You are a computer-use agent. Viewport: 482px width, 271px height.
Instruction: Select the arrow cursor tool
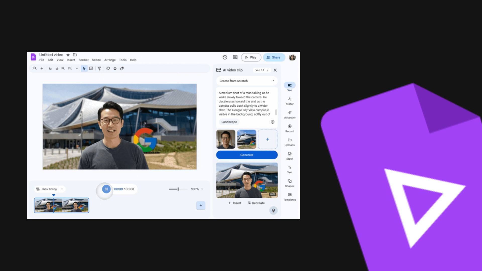(84, 69)
